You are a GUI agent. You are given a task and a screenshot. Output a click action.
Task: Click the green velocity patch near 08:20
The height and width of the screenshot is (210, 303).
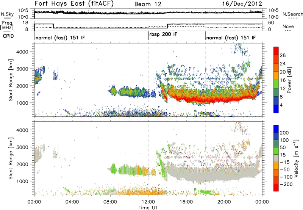(x=113, y=168)
